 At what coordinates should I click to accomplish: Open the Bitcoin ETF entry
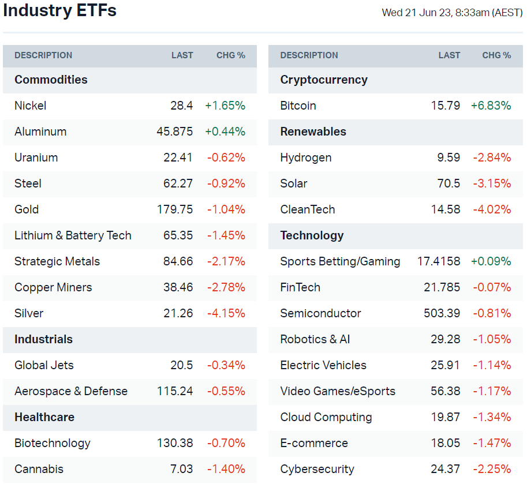tap(298, 106)
